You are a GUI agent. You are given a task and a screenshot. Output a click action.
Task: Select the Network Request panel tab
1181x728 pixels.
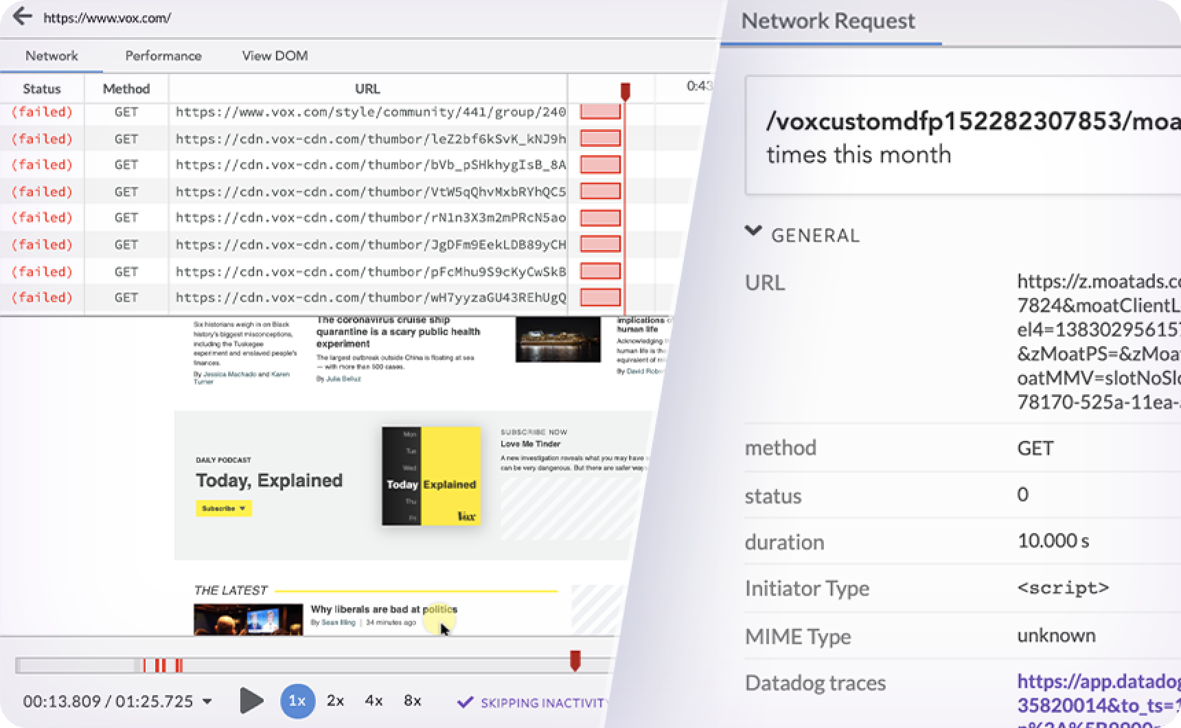click(828, 21)
